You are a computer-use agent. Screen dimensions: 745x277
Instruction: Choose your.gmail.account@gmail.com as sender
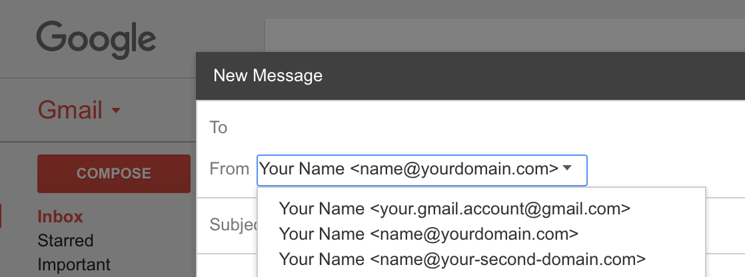pyautogui.click(x=454, y=208)
